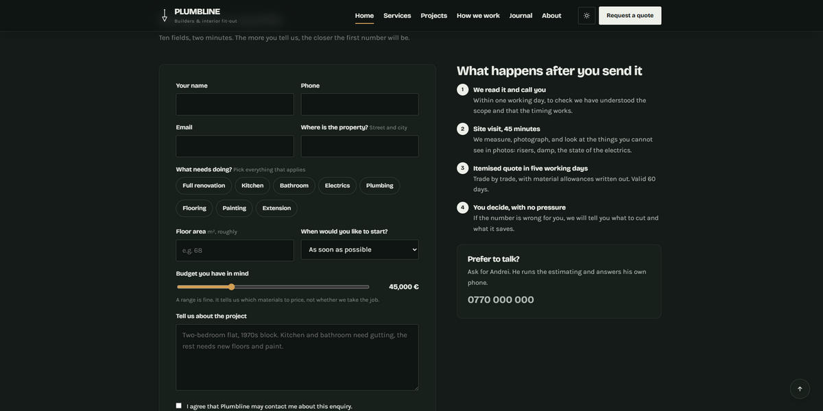823x411 pixels.
Task: Click the budget slider handle
Action: tap(232, 287)
